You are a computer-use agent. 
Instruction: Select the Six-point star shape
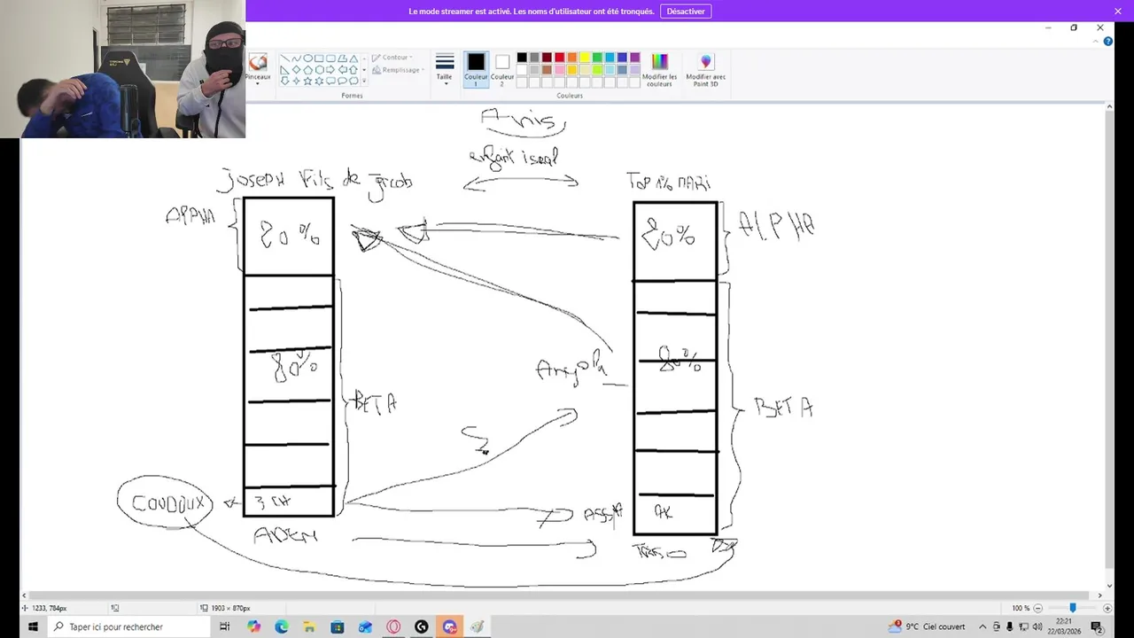pos(319,81)
